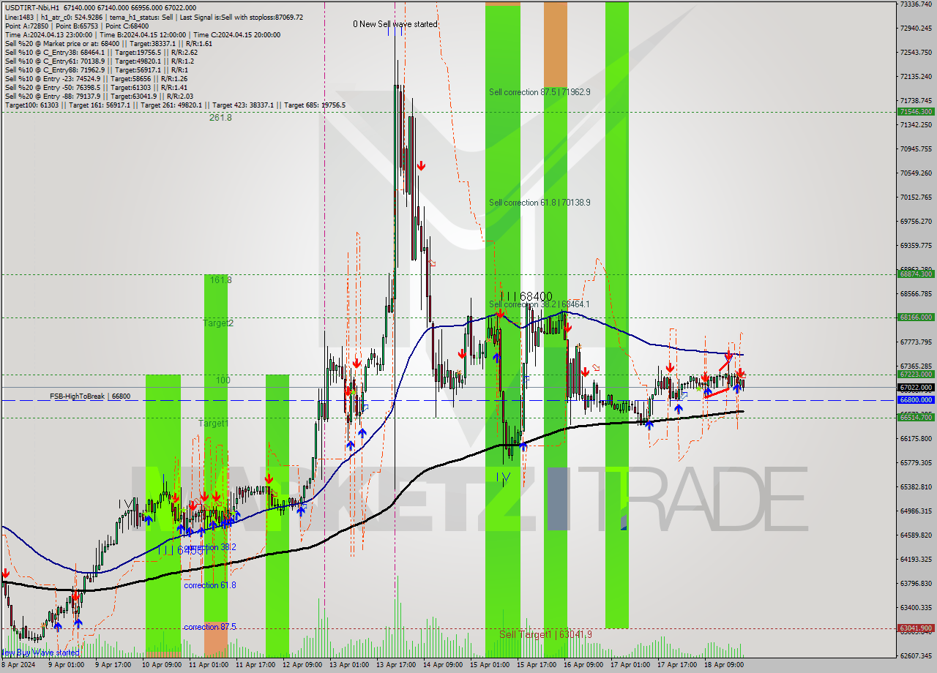
Task: Click the '161.8' Fibonacci label
Action: 220,279
